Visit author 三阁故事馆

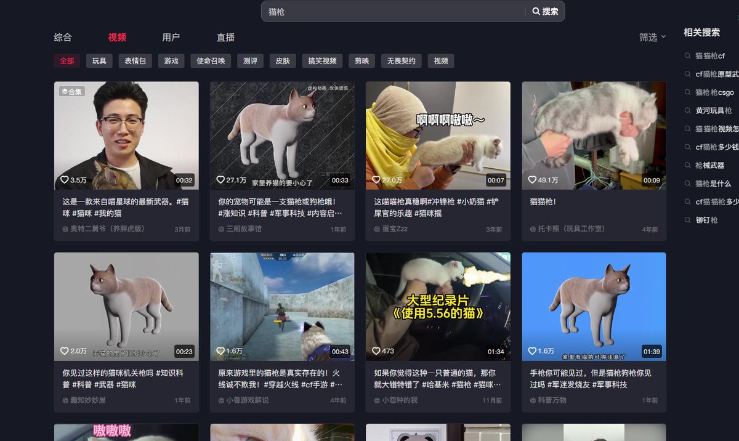pyautogui.click(x=240, y=229)
